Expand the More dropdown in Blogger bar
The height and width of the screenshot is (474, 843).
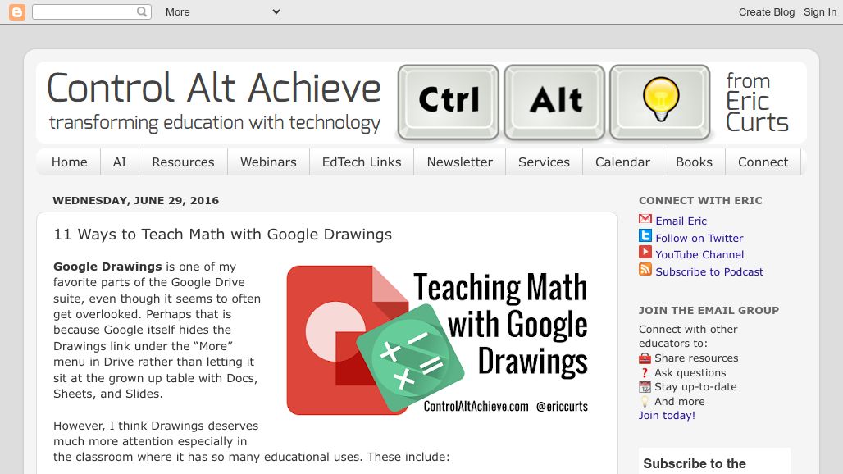[x=222, y=11]
